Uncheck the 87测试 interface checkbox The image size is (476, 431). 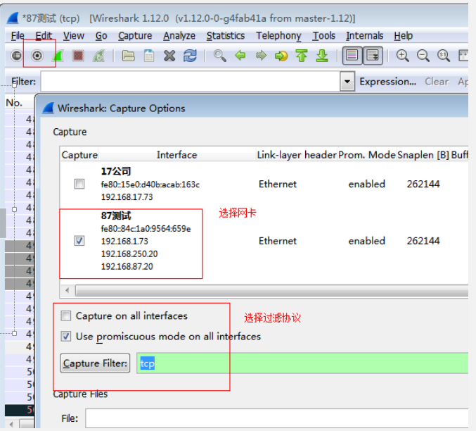pos(79,241)
